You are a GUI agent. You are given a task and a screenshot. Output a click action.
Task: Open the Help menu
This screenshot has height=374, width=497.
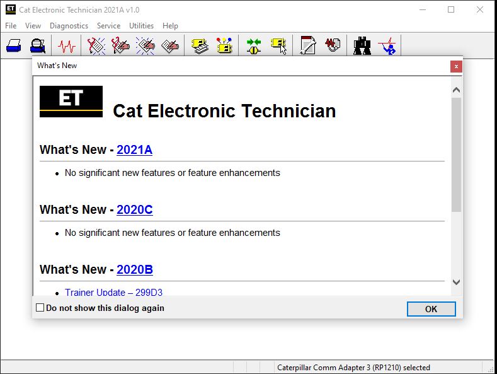pyautogui.click(x=170, y=26)
